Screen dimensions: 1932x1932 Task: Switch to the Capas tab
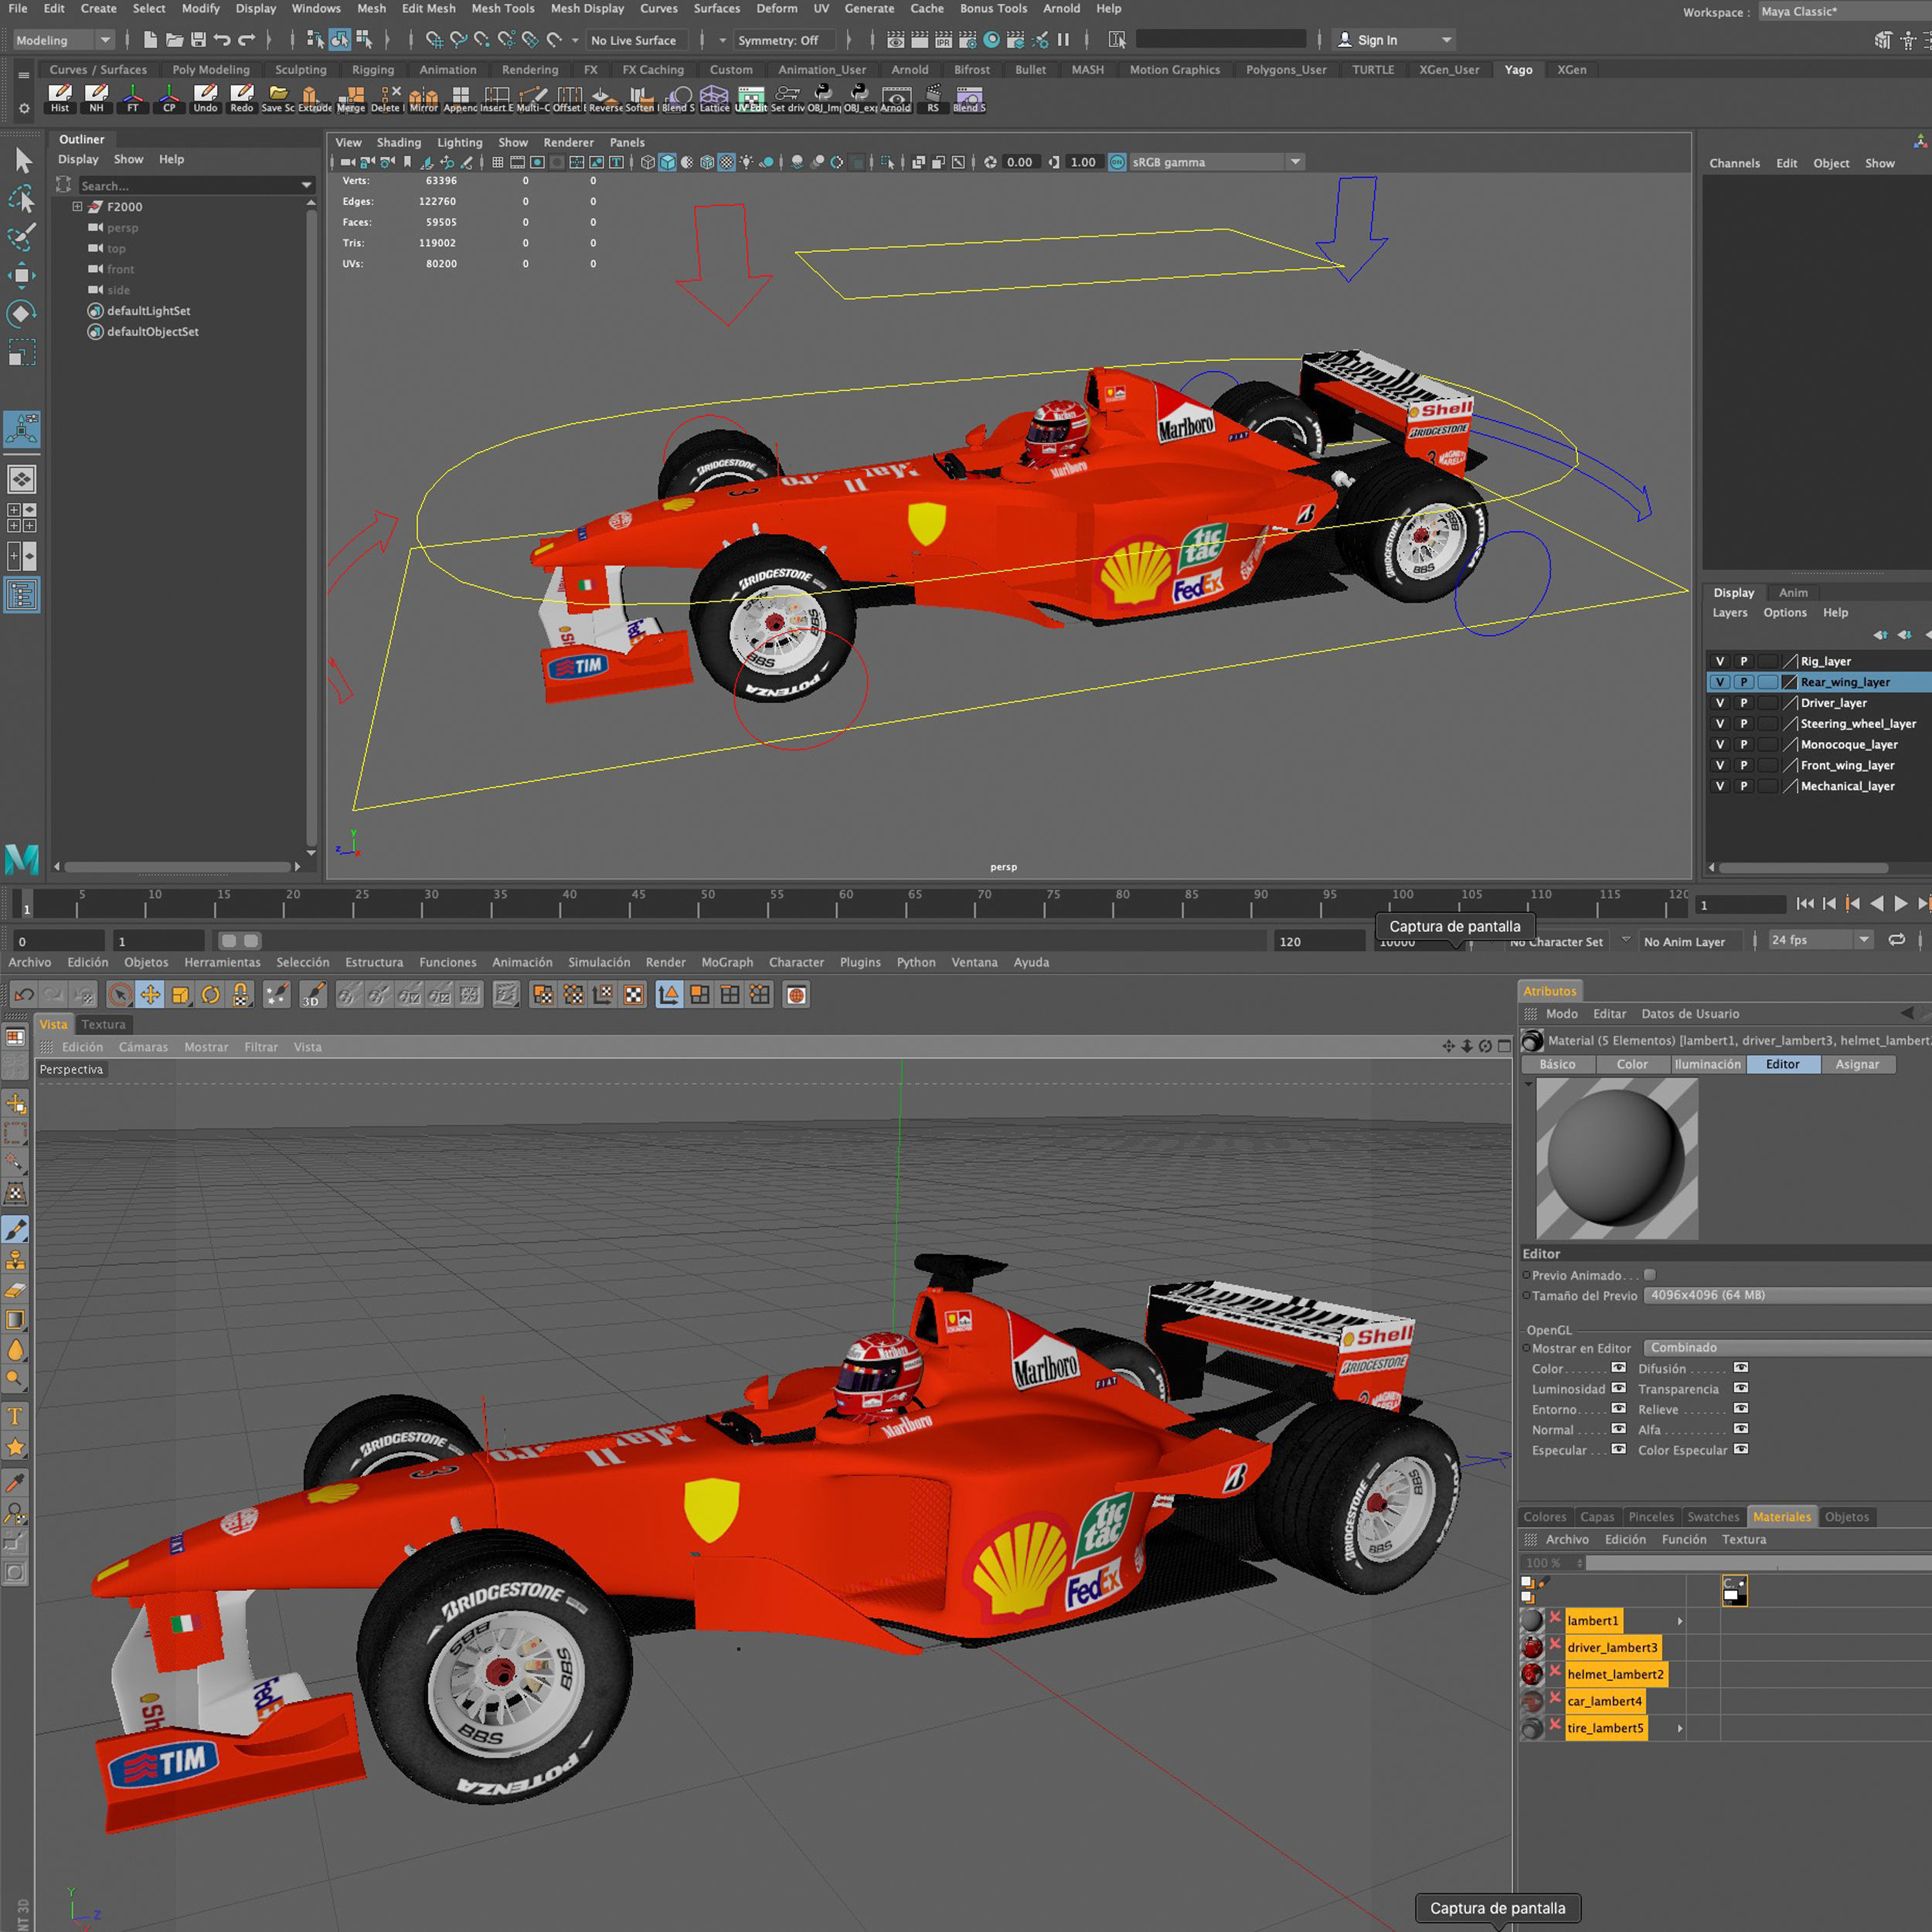(1597, 1517)
